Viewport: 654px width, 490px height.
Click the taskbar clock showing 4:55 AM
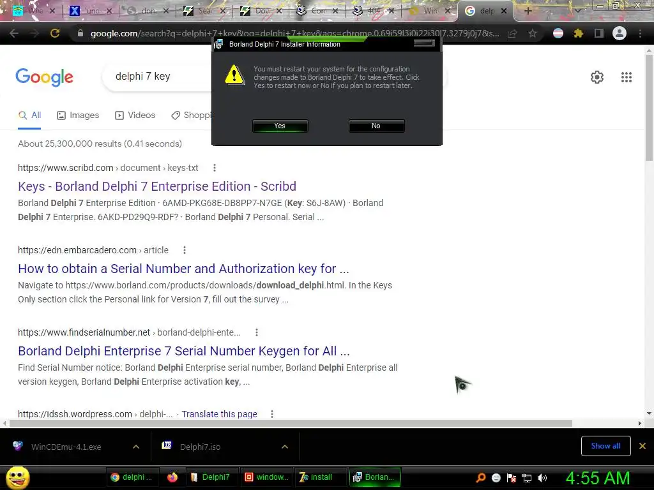click(598, 478)
